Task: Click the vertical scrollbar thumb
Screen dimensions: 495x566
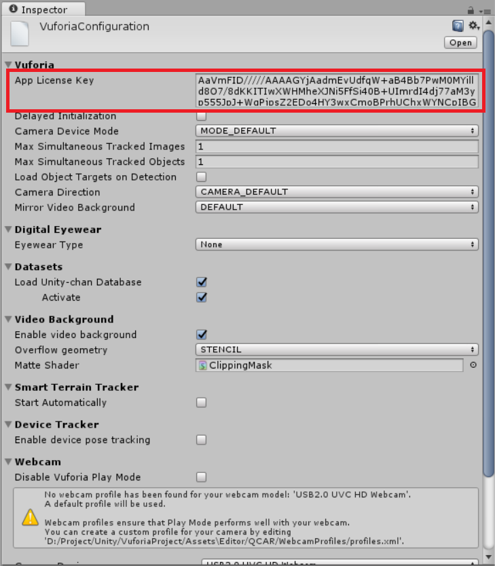Action: coord(488,252)
